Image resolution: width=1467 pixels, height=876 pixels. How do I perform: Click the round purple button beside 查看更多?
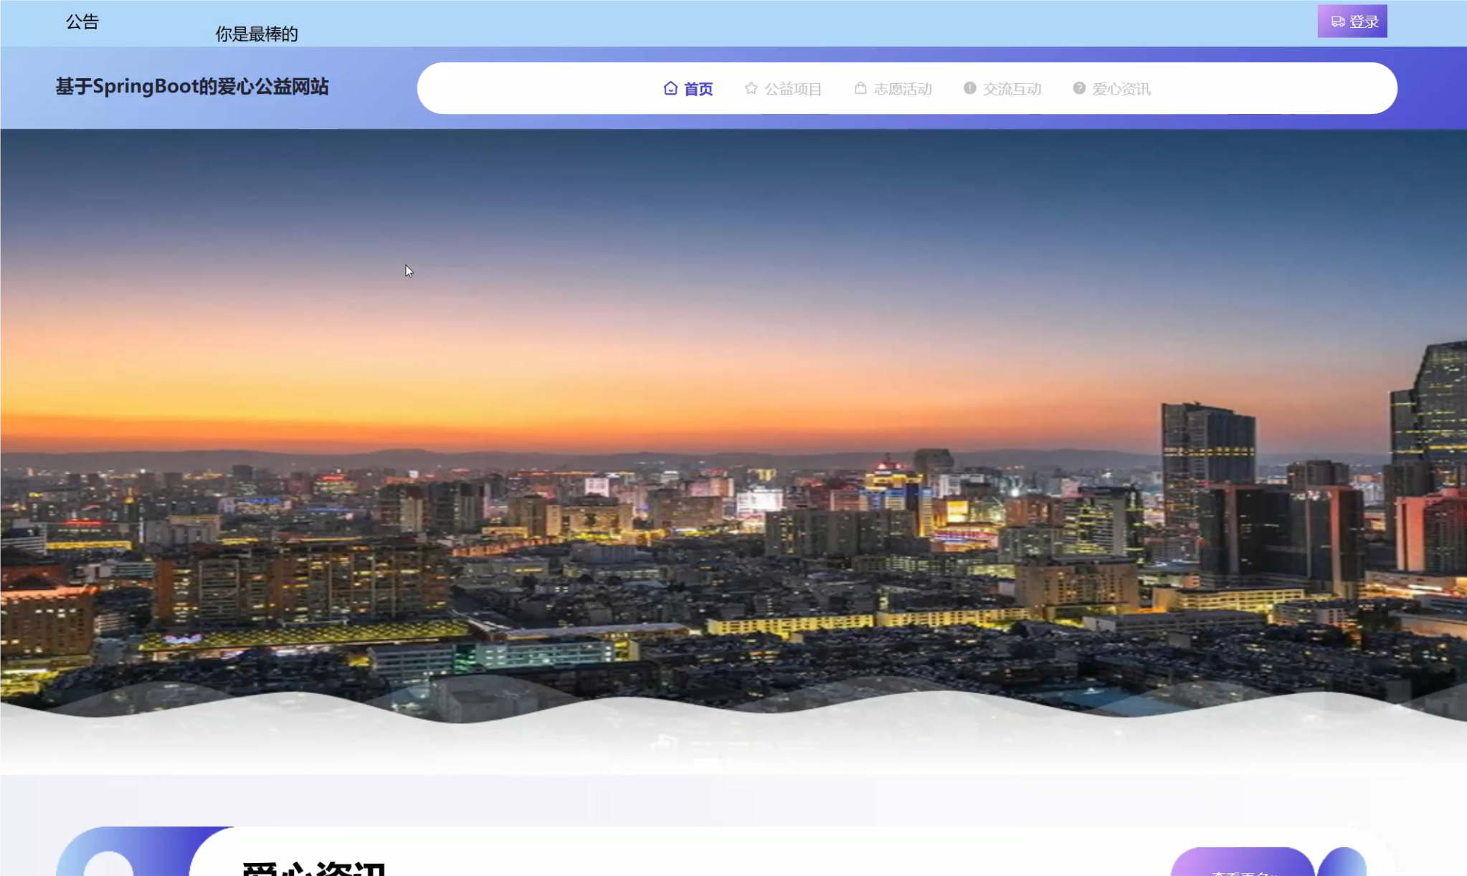tap(1342, 864)
